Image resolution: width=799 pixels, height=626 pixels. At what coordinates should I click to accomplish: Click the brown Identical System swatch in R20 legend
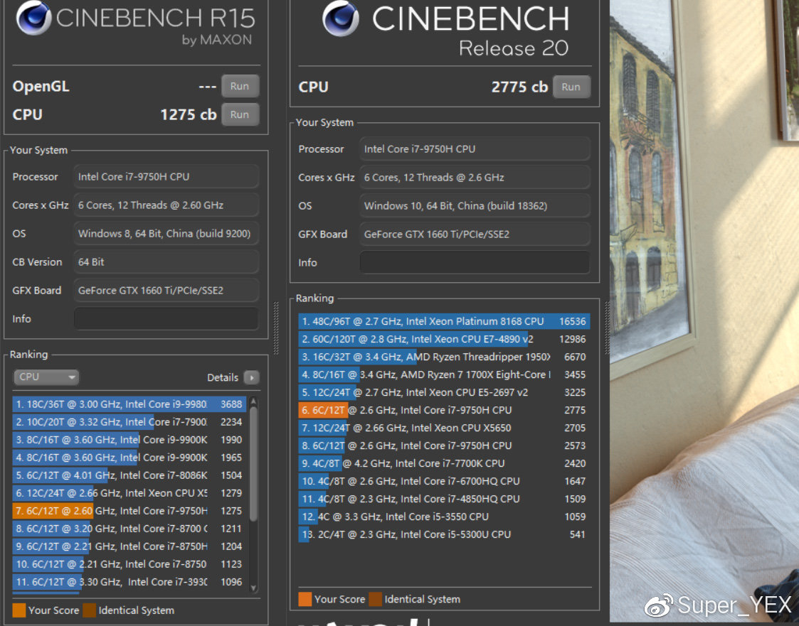(376, 600)
